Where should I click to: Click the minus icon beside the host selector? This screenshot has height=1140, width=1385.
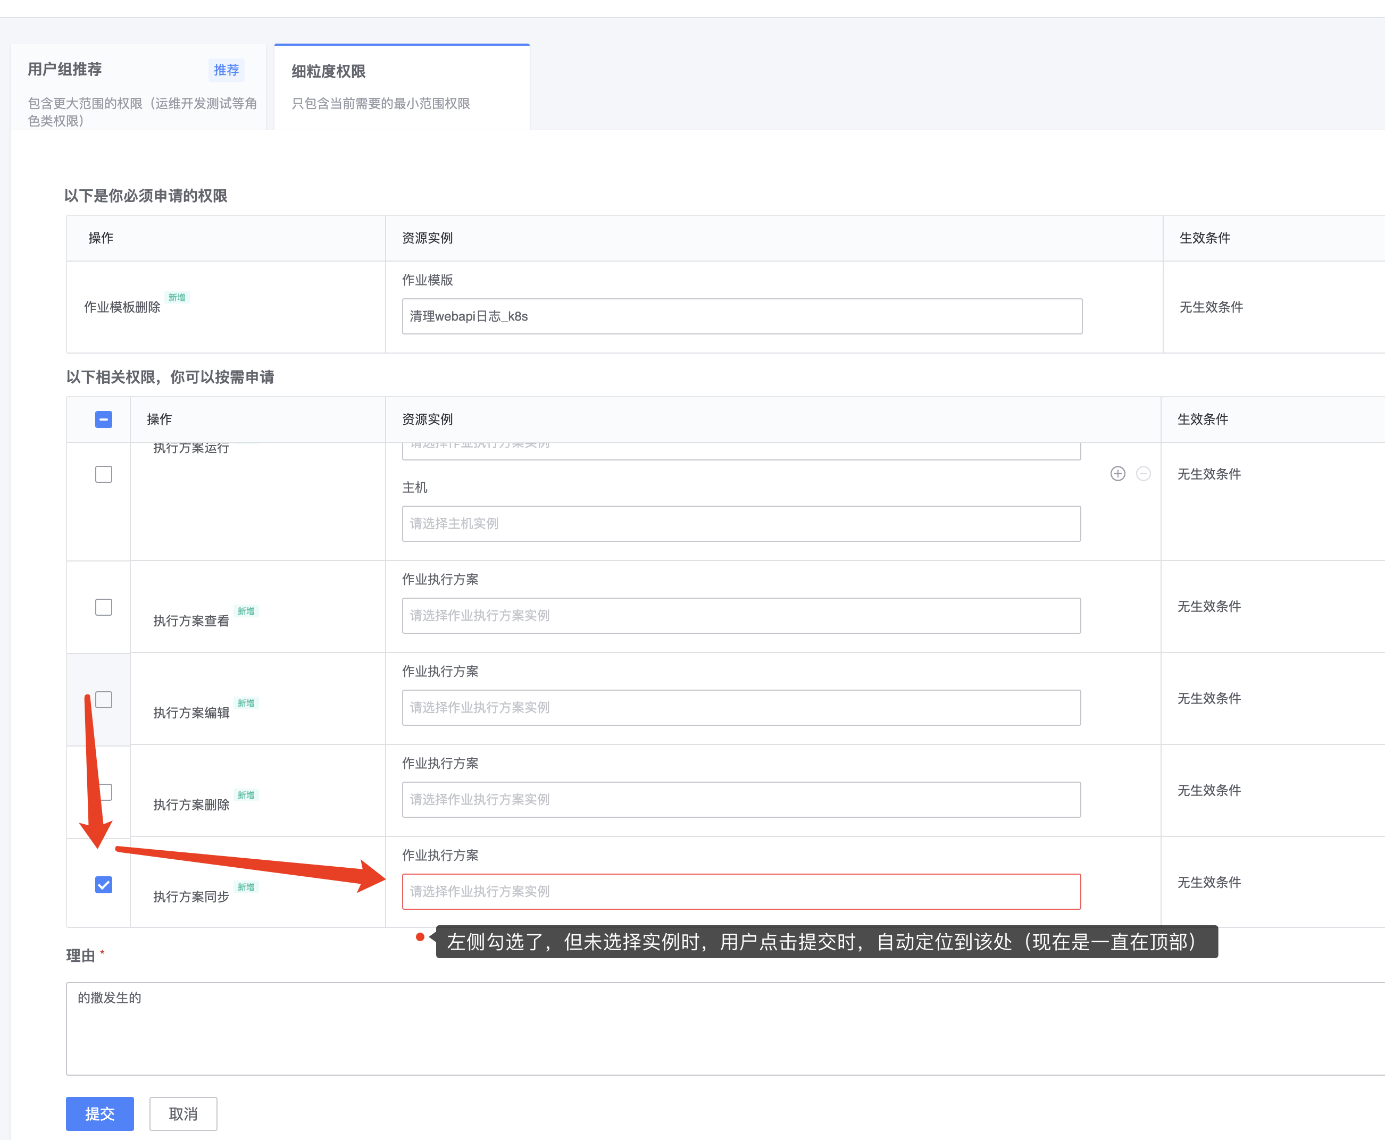[1144, 474]
